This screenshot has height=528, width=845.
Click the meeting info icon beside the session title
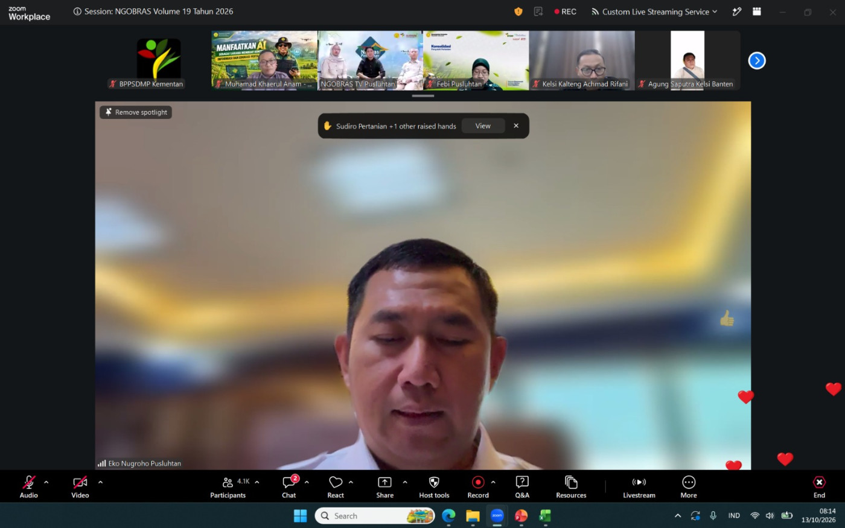pos(77,11)
